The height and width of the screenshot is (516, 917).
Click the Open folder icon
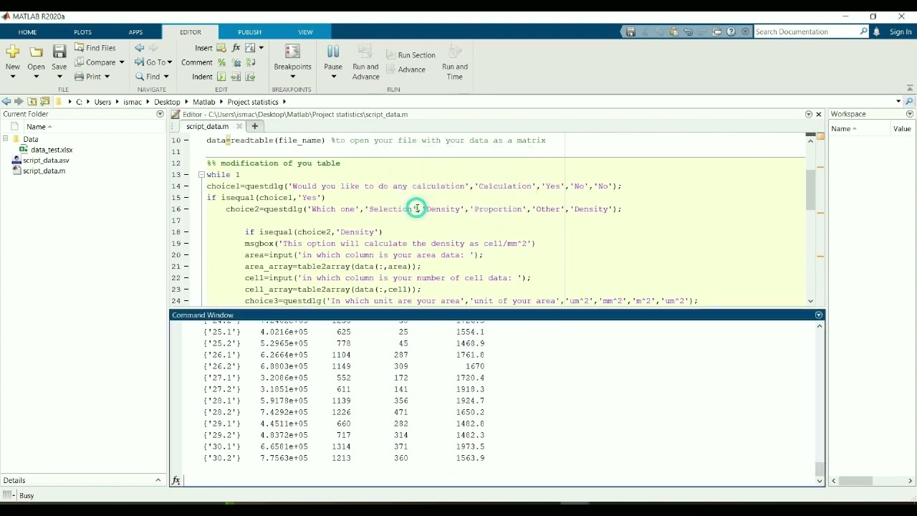(36, 53)
